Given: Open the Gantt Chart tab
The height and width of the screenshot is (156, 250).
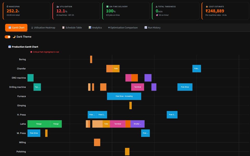Looking at the screenshot, I should coord(16,28).
